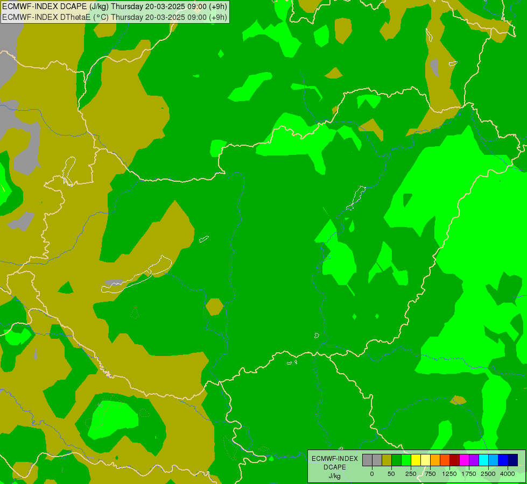This screenshot has height=484, width=527.
Task: Click the purple legend swatch
Action: click(x=474, y=460)
